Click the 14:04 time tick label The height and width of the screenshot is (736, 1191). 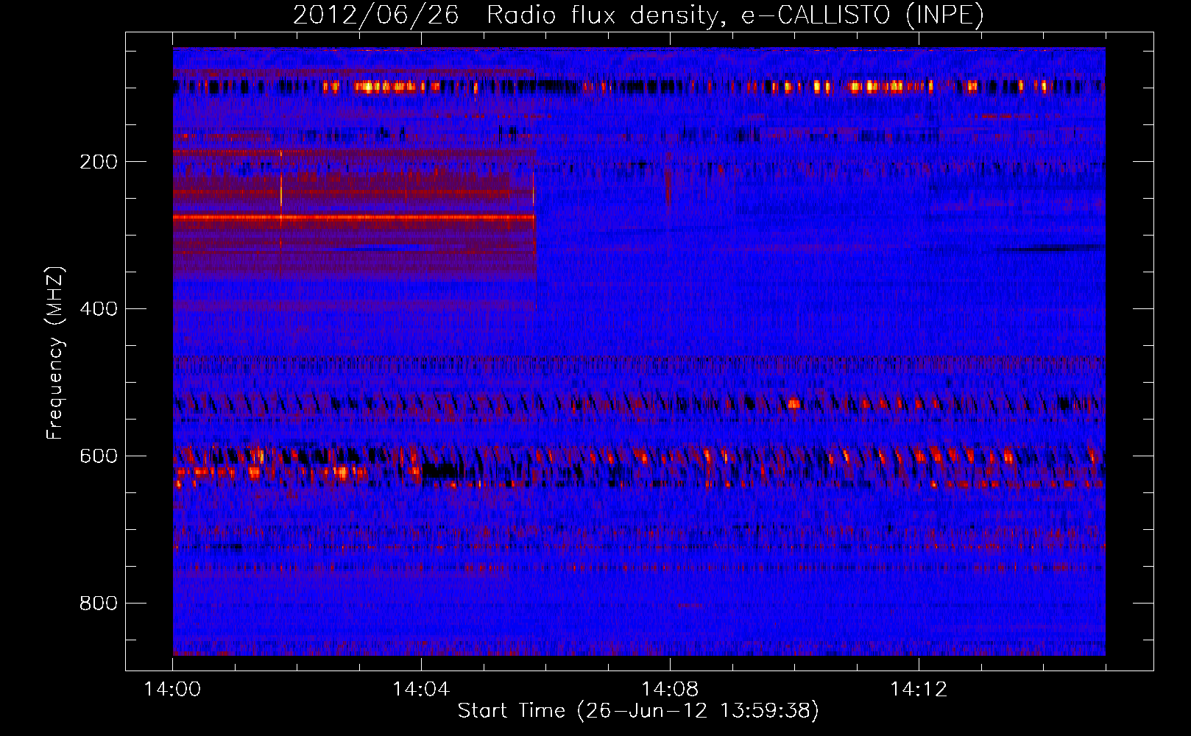click(421, 690)
